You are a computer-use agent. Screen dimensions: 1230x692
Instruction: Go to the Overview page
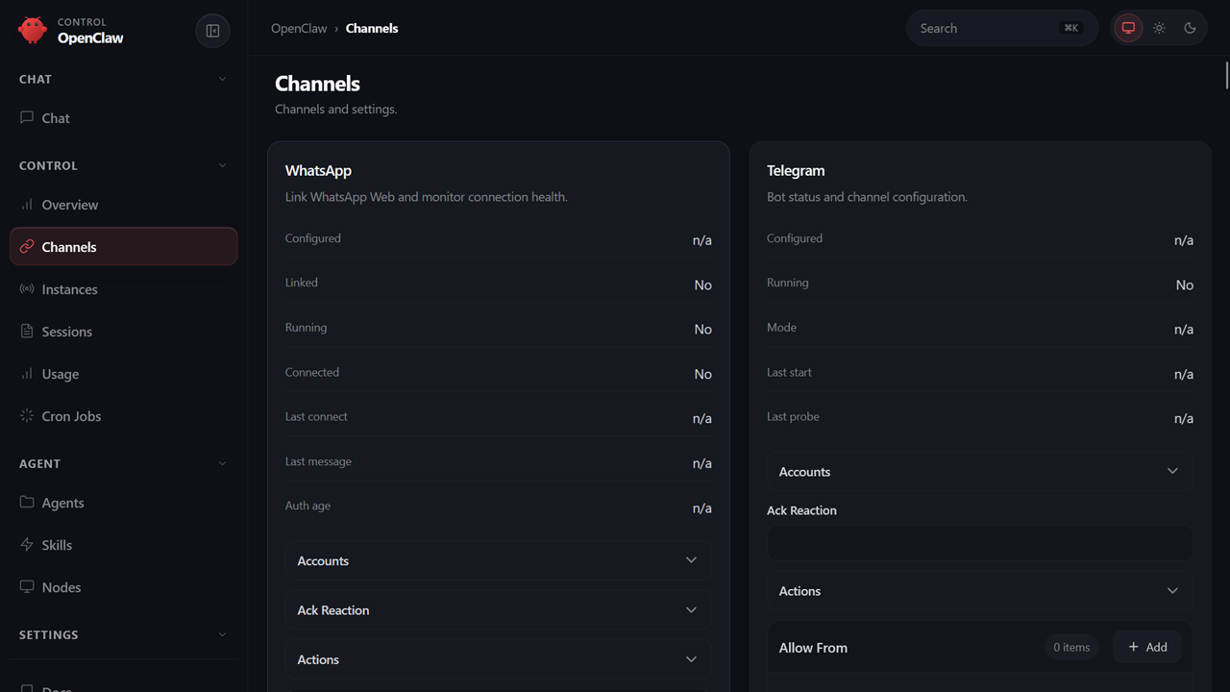click(123, 205)
